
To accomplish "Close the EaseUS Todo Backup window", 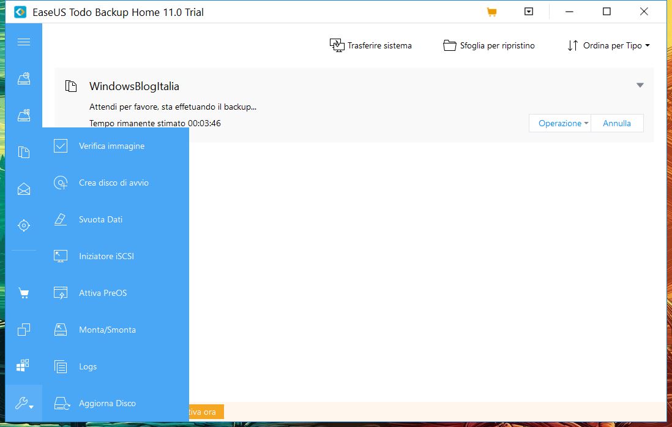I will tap(644, 12).
